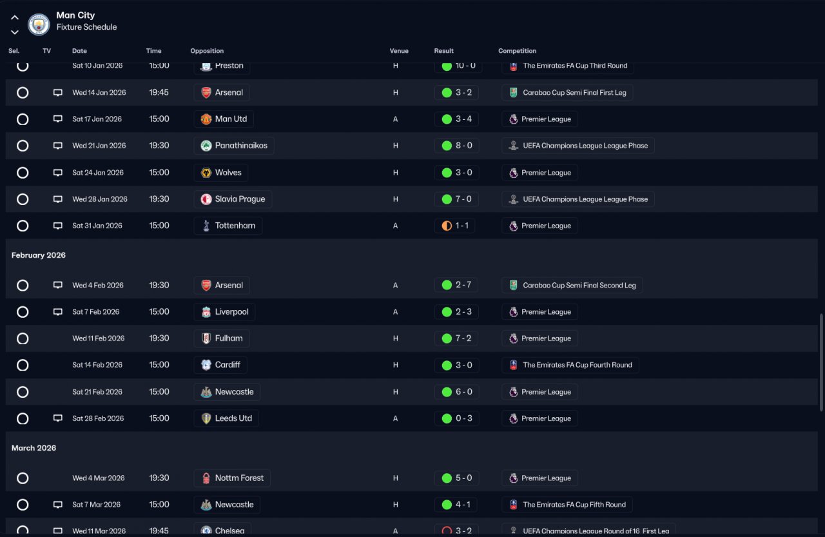The height and width of the screenshot is (537, 825).
Task: Click the Champions League icon for Slavia Prague match
Action: 513,199
